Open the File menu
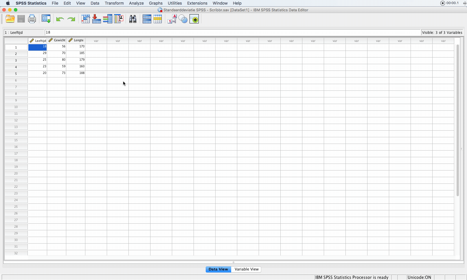 pos(55,3)
